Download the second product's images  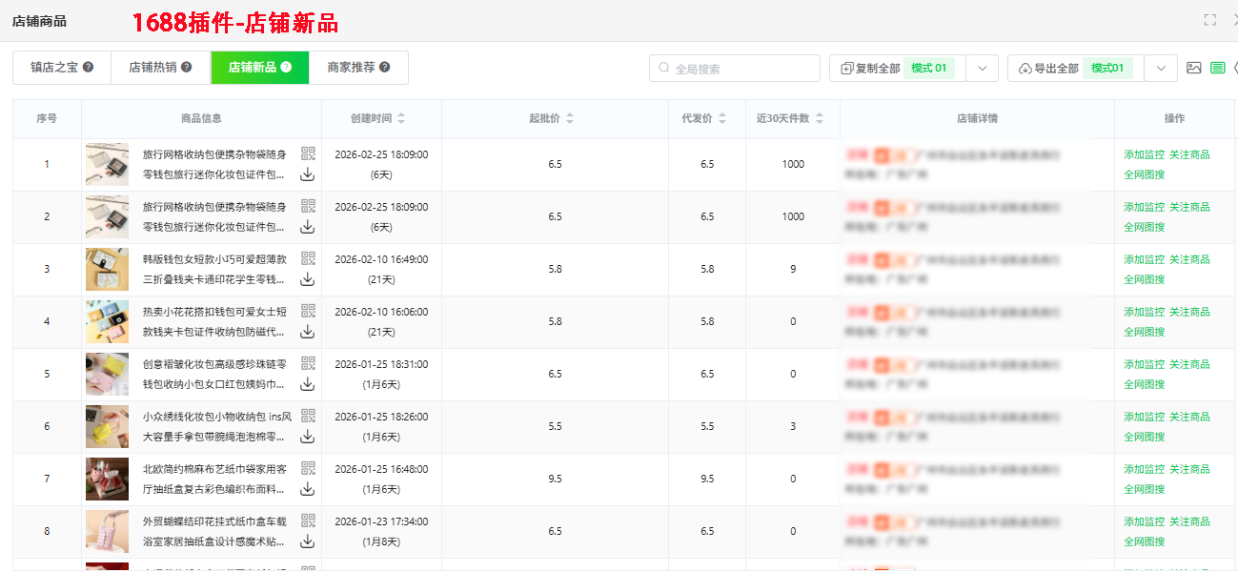tap(306, 226)
